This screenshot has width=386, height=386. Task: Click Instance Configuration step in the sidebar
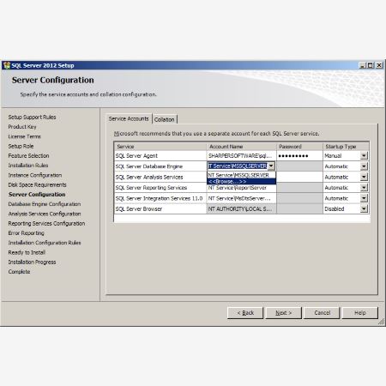click(35, 175)
